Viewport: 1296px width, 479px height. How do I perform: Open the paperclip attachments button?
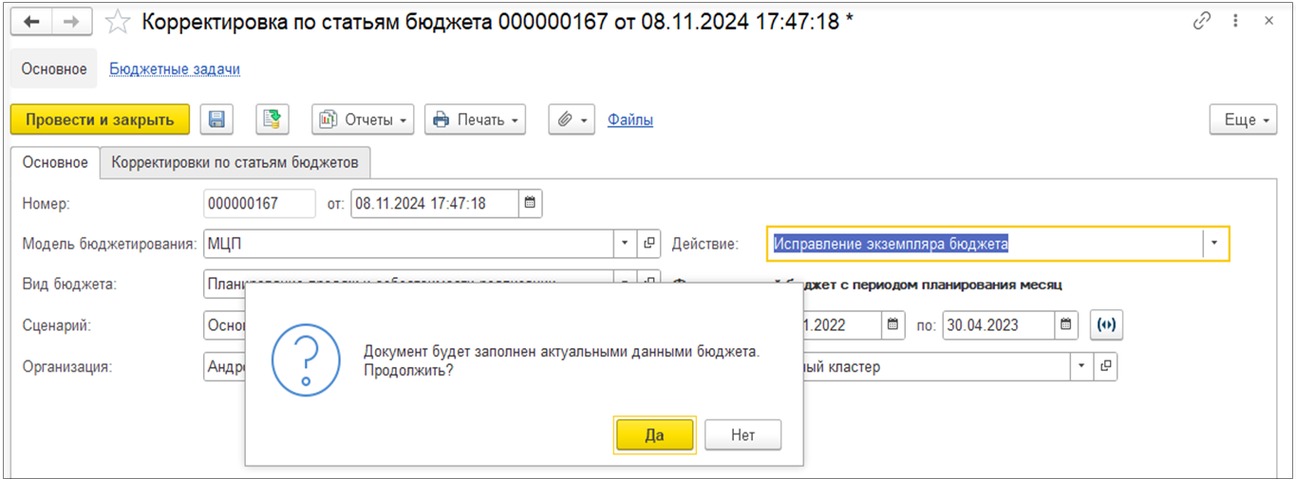pos(571,120)
